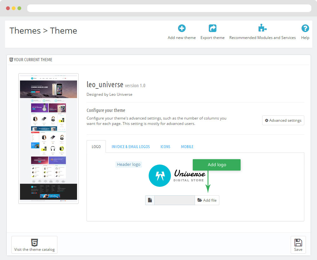This screenshot has height=260, width=317.
Task: Click the HTML5 icon above theme catalog
Action: click(34, 243)
